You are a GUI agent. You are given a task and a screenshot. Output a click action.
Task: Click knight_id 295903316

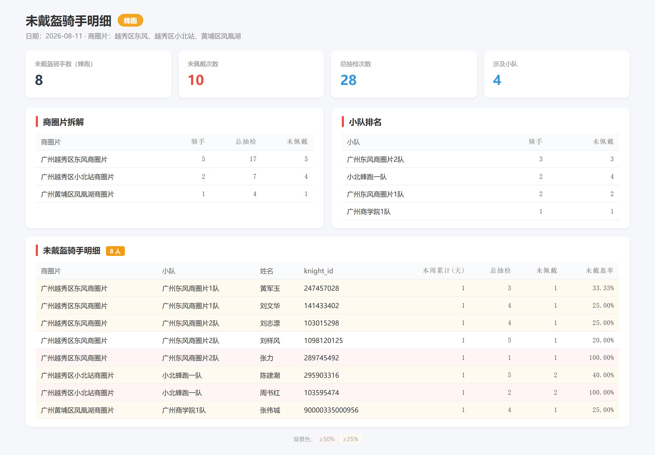pyautogui.click(x=322, y=375)
